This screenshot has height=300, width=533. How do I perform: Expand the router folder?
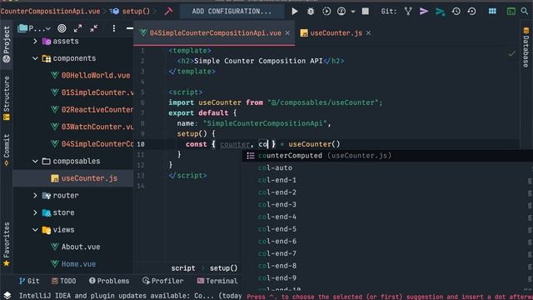(x=35, y=196)
